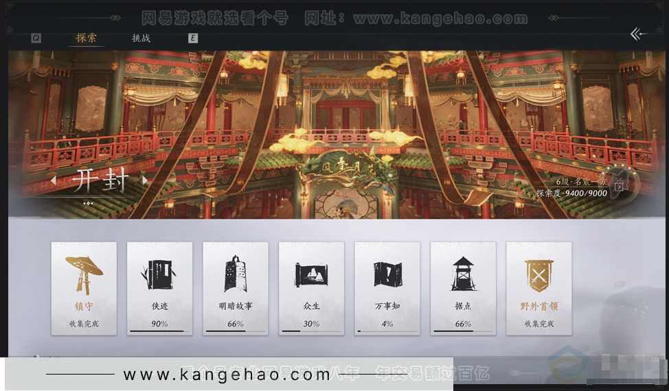This screenshot has height=391, width=669.
Task: Open the 镇守 label
Action: [84, 306]
